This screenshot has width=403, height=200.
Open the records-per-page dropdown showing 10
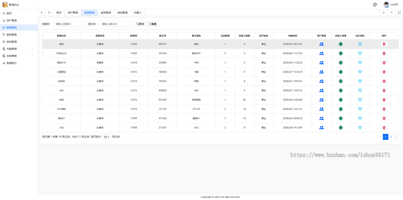[106, 137]
